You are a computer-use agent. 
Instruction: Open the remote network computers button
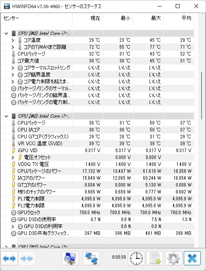[x=91, y=258]
